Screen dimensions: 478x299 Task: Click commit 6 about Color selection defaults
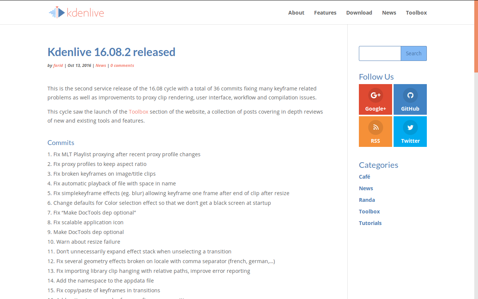pyautogui.click(x=159, y=203)
